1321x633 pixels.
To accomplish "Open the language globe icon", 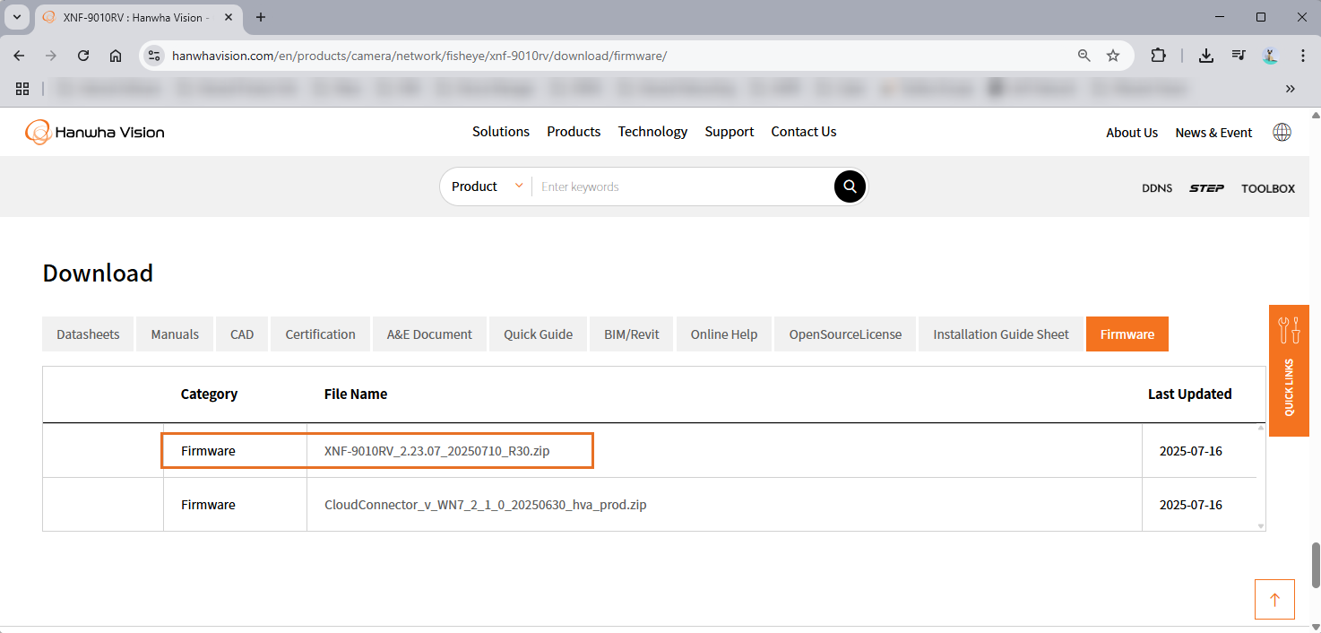I will pos(1282,132).
